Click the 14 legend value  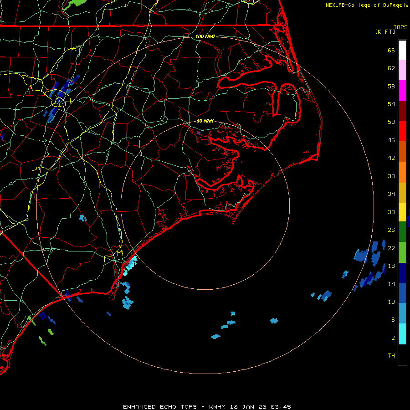click(391, 284)
